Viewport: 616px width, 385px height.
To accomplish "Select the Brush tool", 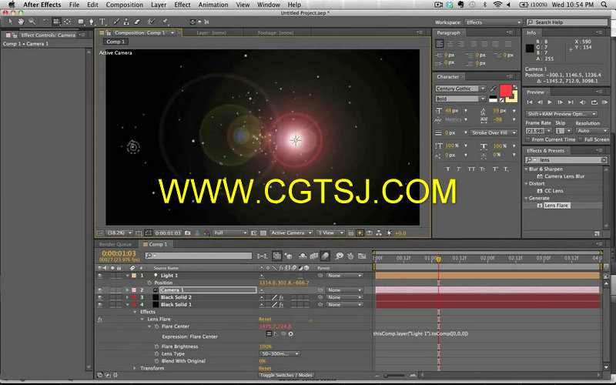I will coord(116,22).
